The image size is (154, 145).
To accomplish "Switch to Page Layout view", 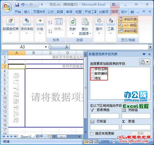I will point(91,141).
